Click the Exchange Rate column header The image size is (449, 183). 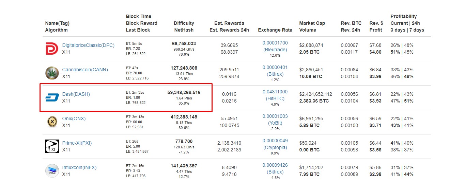click(x=275, y=30)
